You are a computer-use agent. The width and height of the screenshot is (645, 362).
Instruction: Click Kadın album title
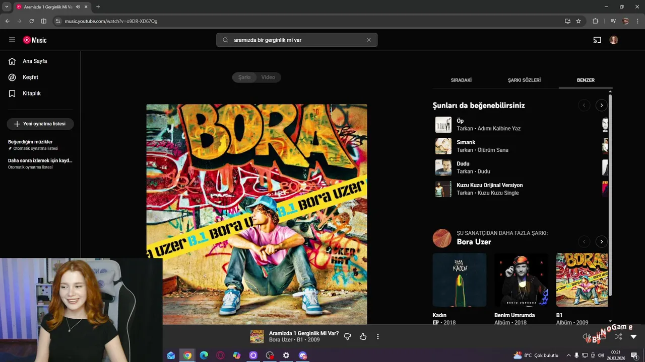tap(439, 315)
